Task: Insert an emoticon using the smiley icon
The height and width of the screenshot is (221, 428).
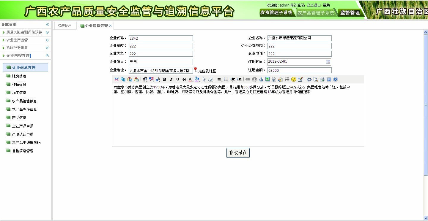Action: [293, 79]
